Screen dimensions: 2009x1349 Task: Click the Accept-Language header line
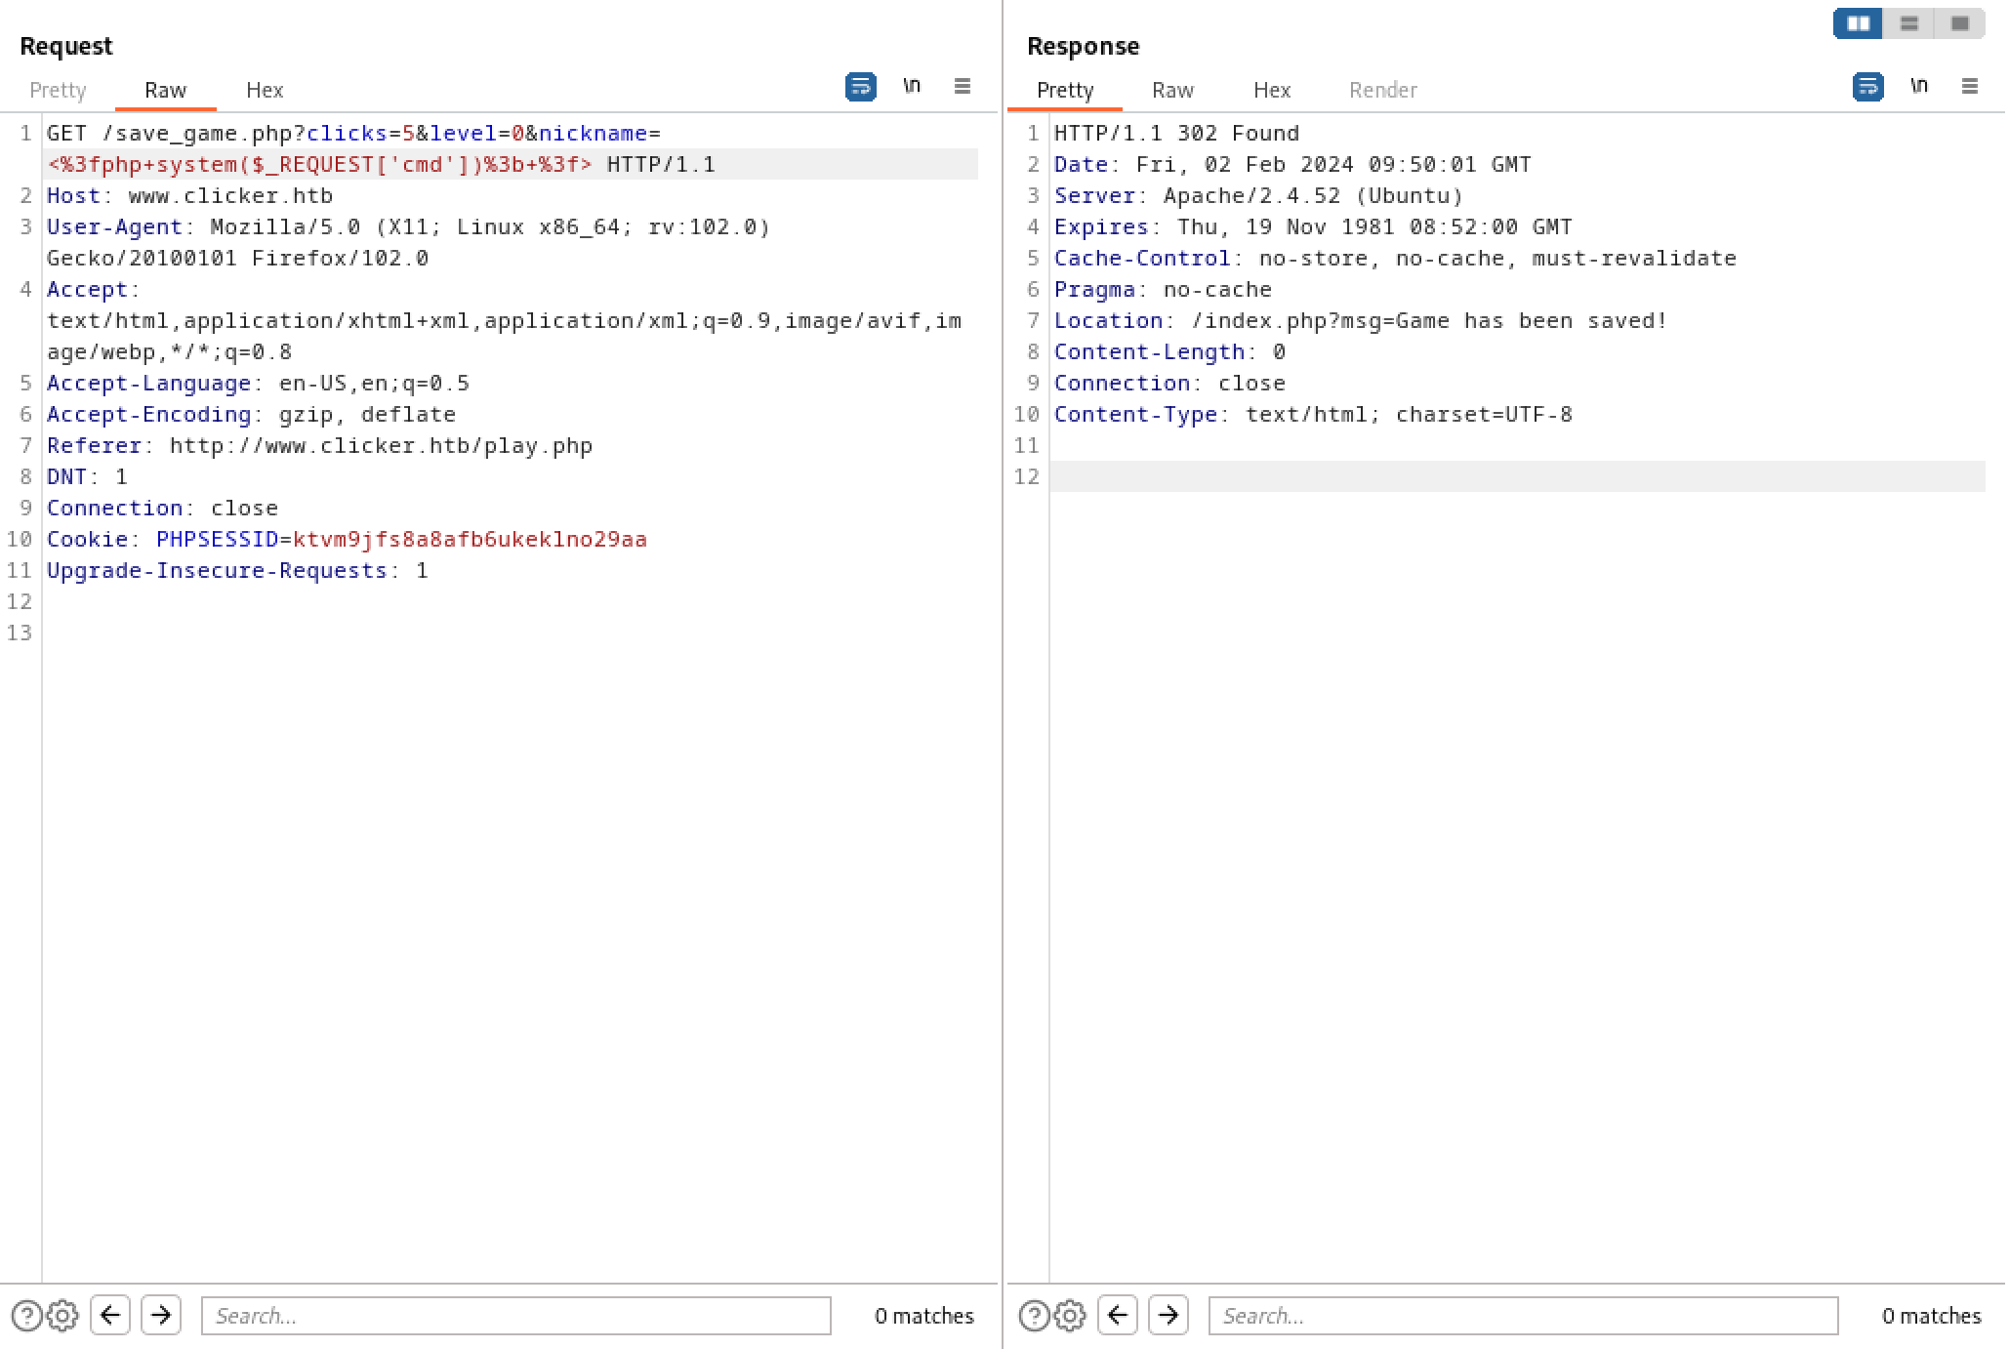pos(258,383)
